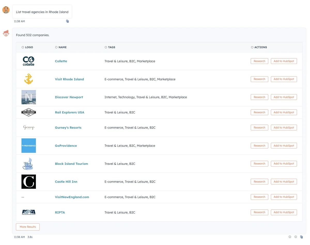This screenshot has height=245, width=310.
Task: Rate the response with the happy face icon
Action: pos(290,237)
